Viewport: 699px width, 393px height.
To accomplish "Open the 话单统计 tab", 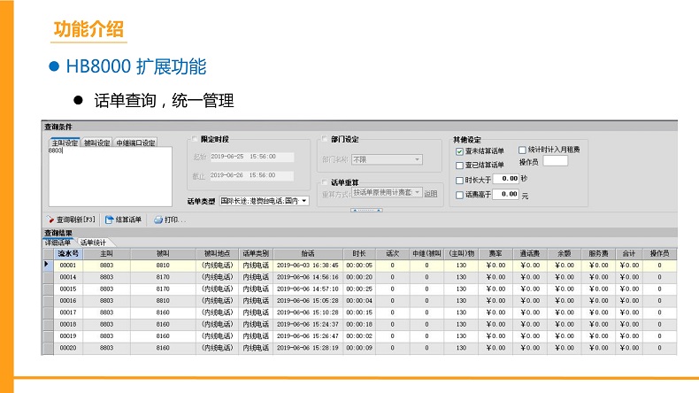I will coord(93,243).
